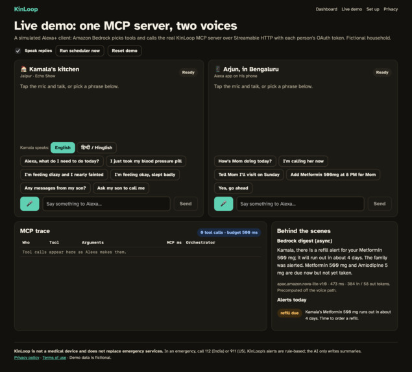Screen dimensions: 412x372
Task: Click the 'Orchestrator' column header
Action: (200, 243)
